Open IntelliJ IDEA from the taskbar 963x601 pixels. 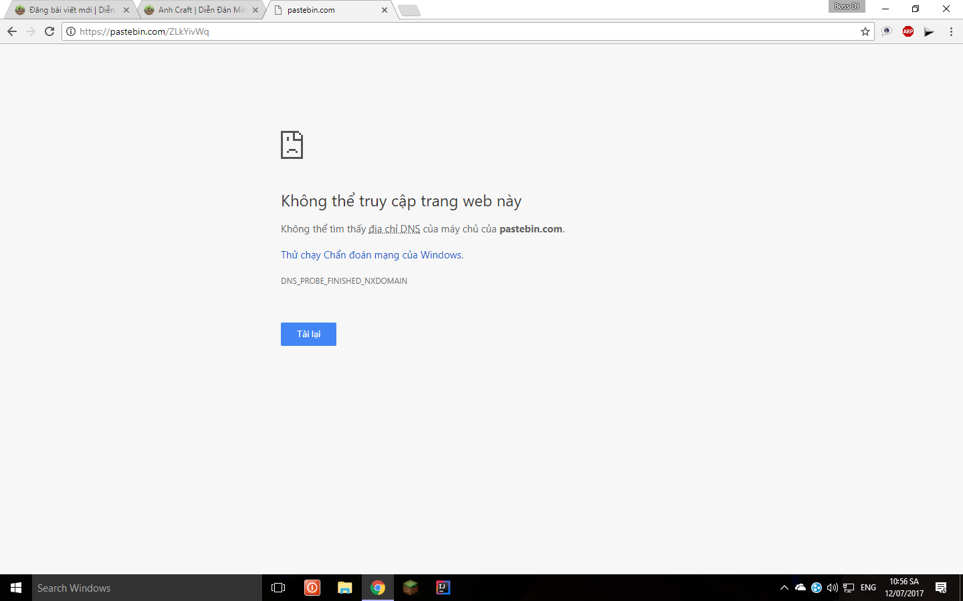443,588
